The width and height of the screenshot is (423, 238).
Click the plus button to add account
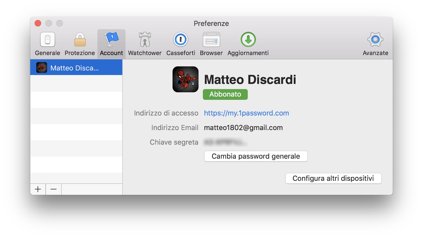click(x=38, y=189)
